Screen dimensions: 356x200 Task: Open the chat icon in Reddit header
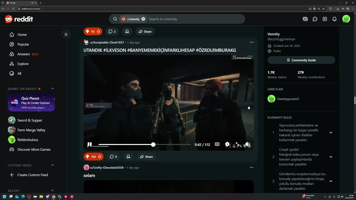pyautogui.click(x=315, y=19)
